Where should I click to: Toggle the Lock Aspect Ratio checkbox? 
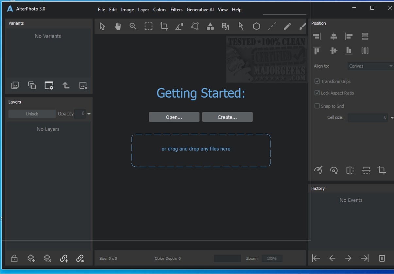pyautogui.click(x=317, y=93)
